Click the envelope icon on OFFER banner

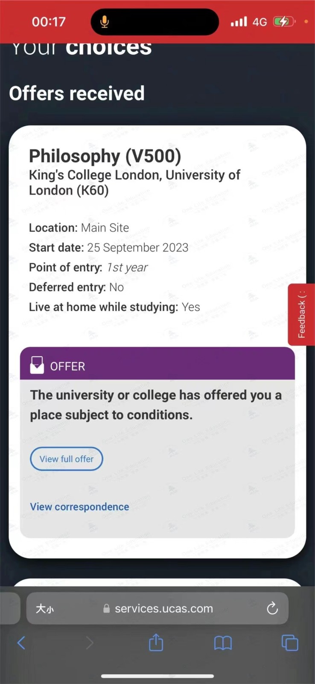(x=37, y=366)
